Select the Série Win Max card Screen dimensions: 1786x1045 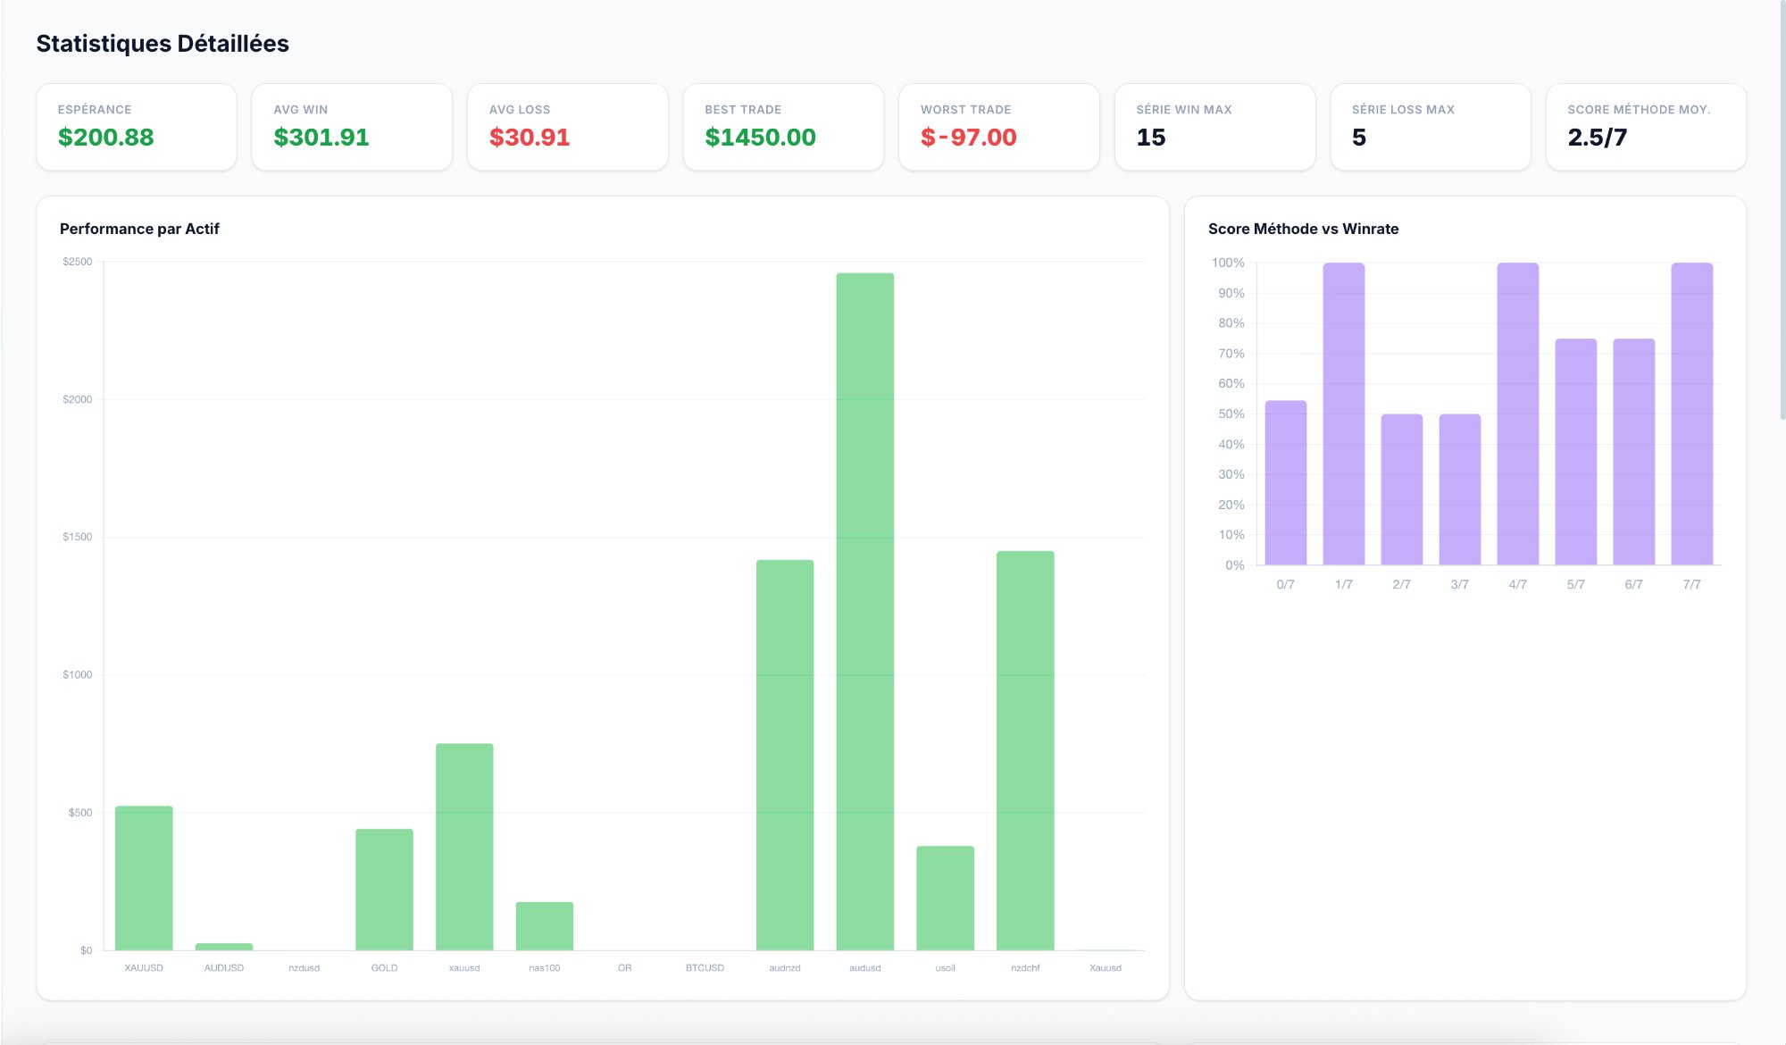pyautogui.click(x=1214, y=127)
